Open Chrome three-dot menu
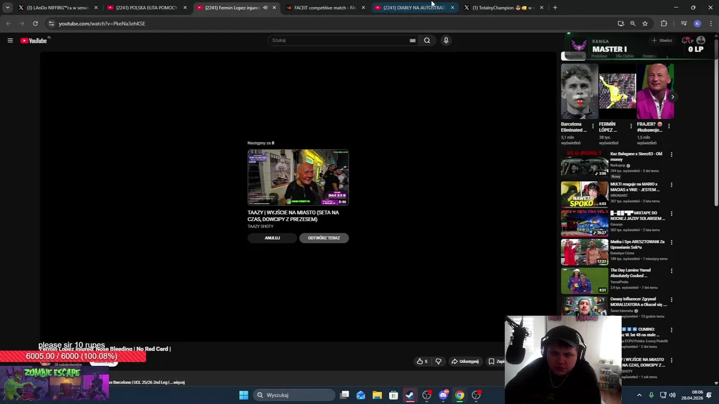This screenshot has width=719, height=404. pos(711,24)
